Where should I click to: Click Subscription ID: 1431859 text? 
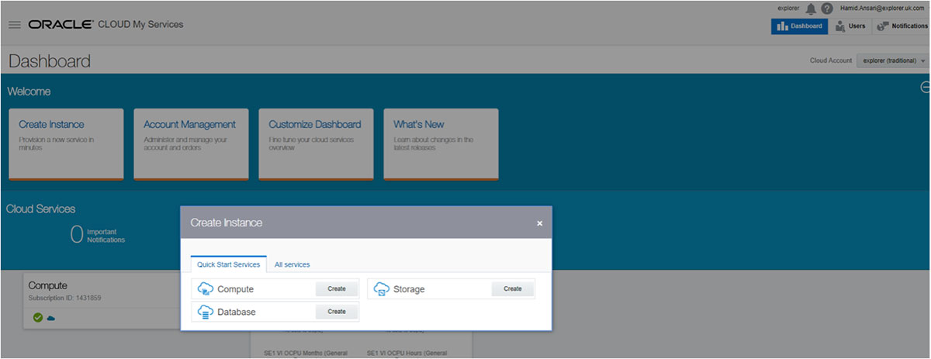65,298
